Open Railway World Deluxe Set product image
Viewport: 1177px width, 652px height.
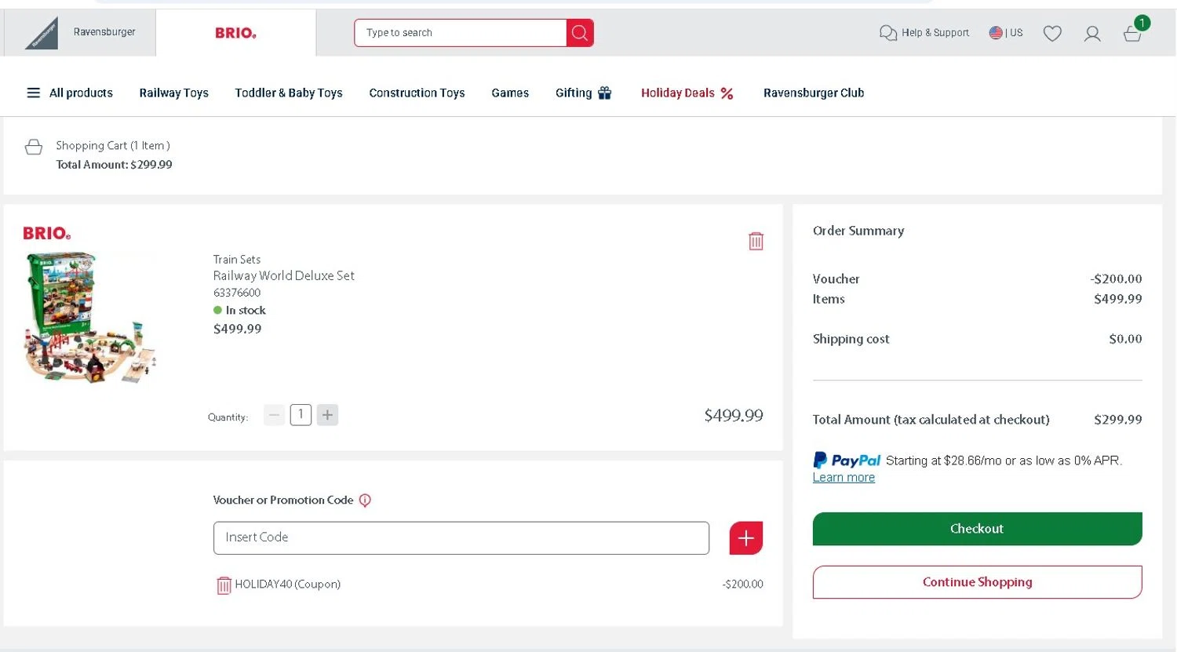click(89, 317)
